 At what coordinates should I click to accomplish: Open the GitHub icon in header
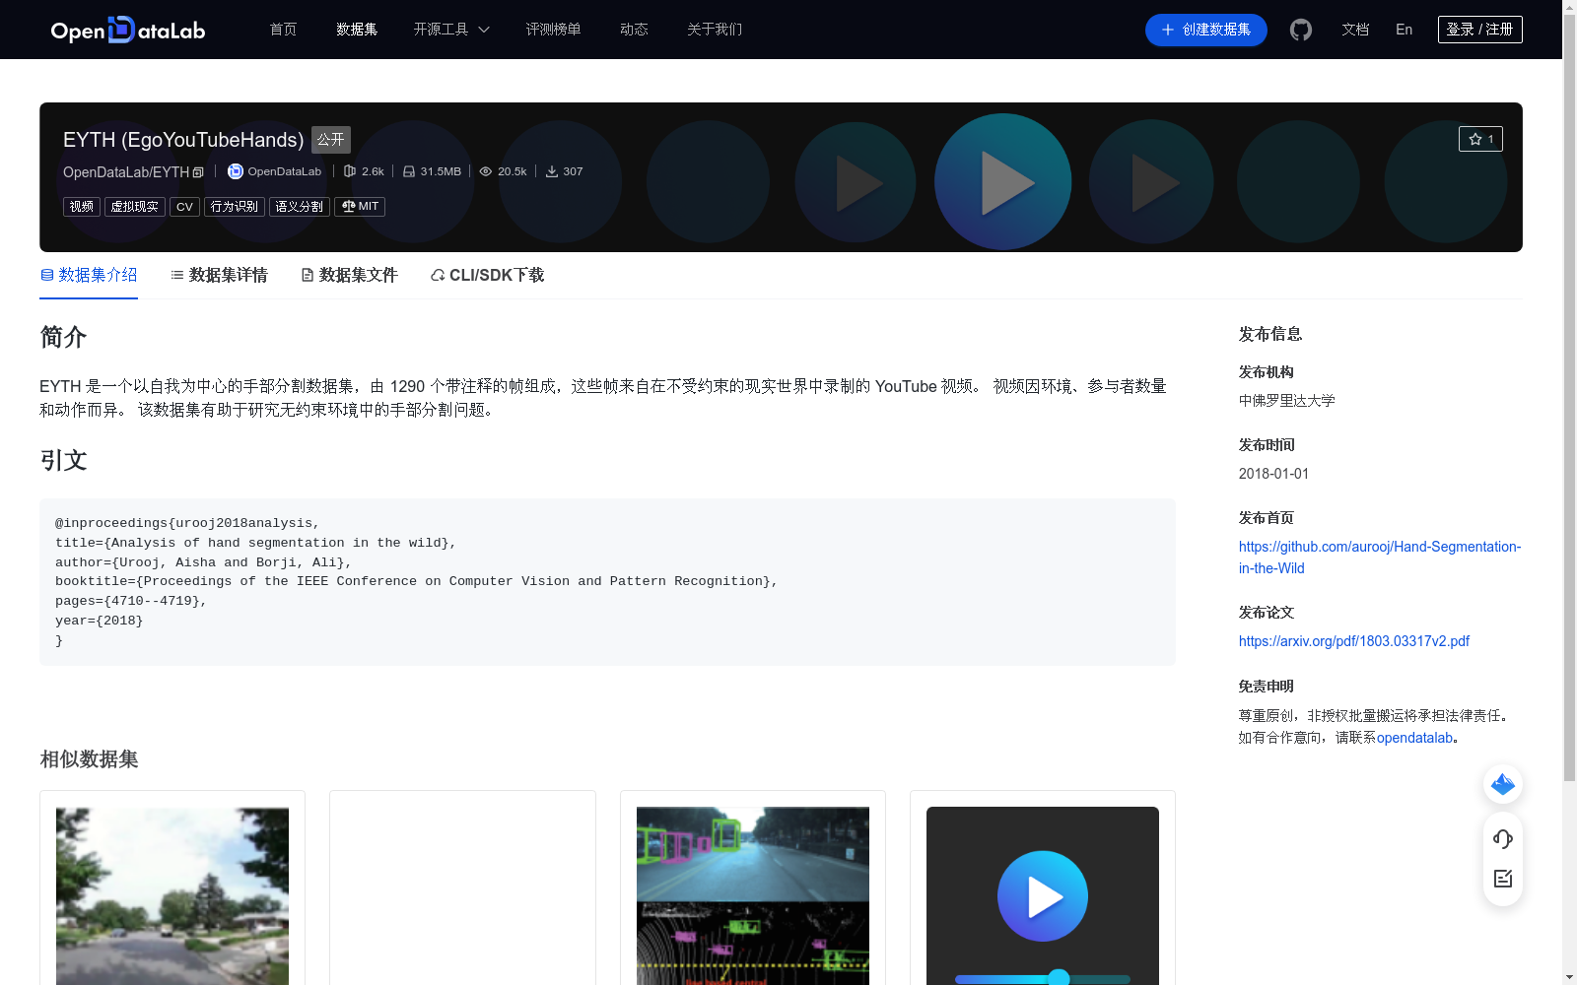(x=1301, y=30)
